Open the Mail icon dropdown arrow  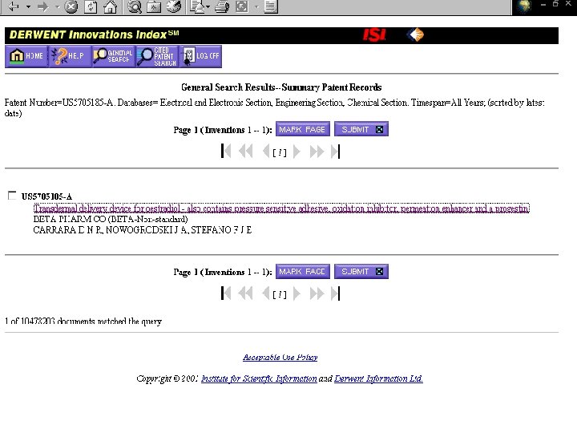point(208,6)
